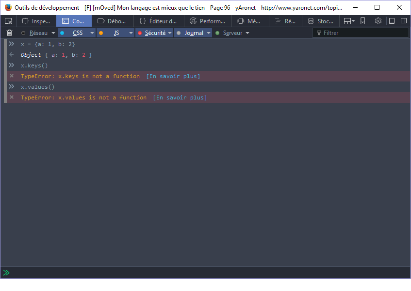The width and height of the screenshot is (411, 291).
Task: Switch to the Débogueur tab
Action: tap(112, 21)
